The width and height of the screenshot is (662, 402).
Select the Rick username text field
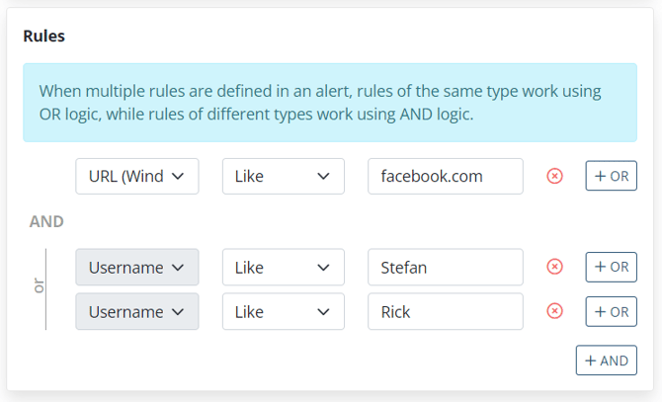pyautogui.click(x=445, y=311)
